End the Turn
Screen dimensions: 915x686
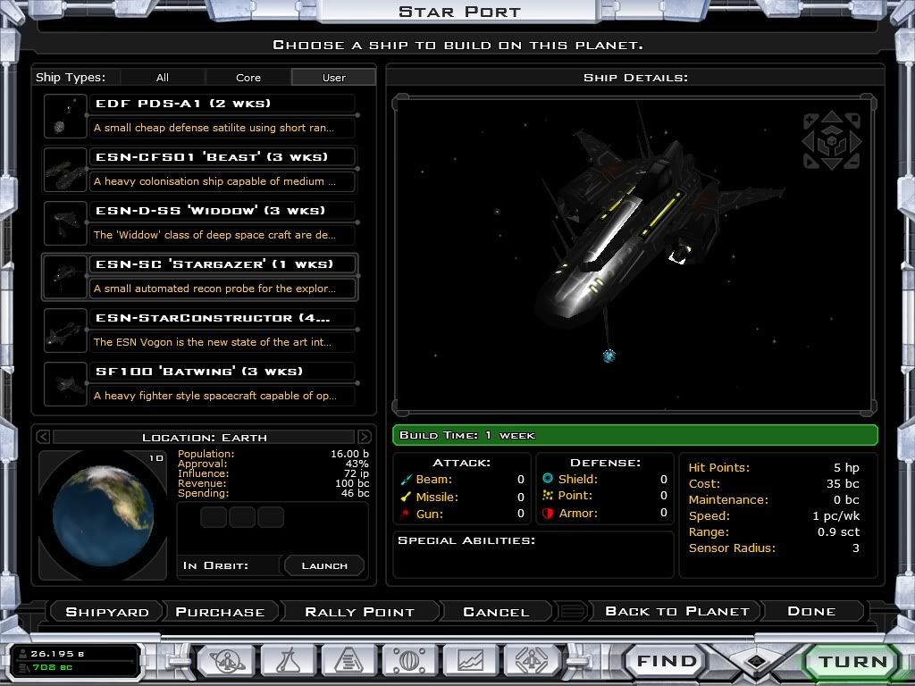click(852, 662)
